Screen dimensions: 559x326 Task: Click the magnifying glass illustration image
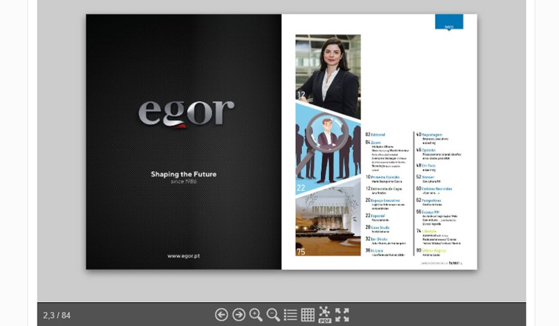(x=328, y=148)
